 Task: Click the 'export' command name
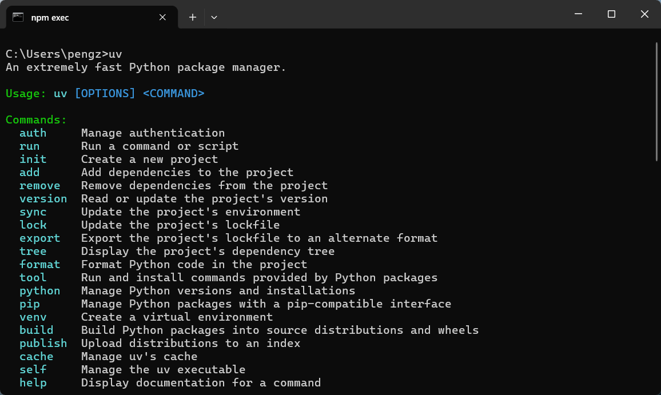[40, 238]
